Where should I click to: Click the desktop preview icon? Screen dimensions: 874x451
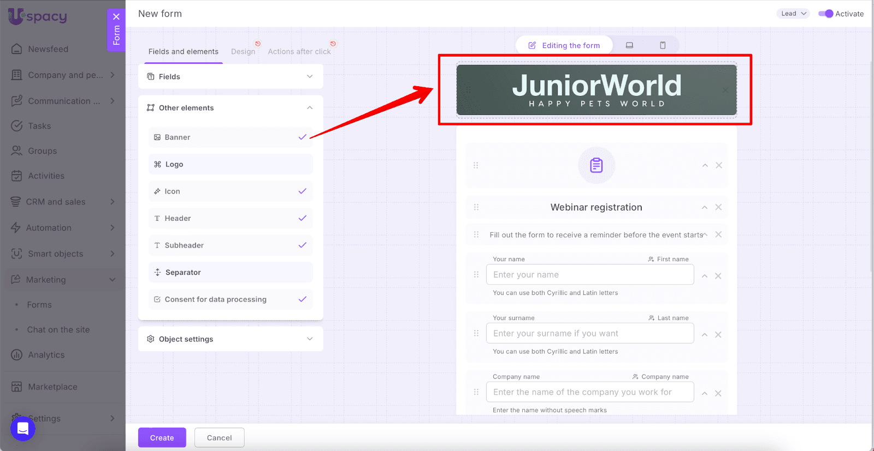[629, 45]
